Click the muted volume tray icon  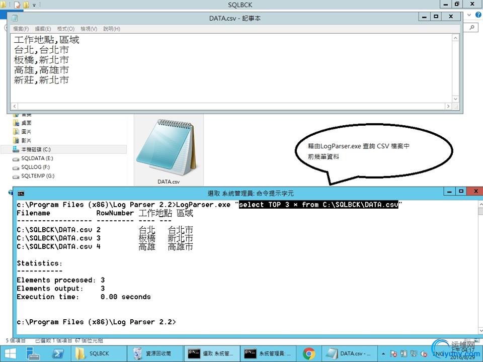424,354
